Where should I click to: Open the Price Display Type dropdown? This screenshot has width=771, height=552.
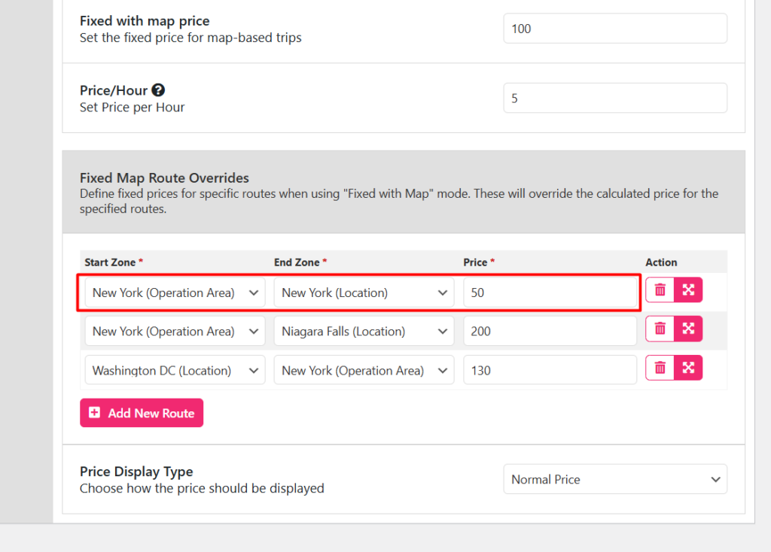[614, 479]
